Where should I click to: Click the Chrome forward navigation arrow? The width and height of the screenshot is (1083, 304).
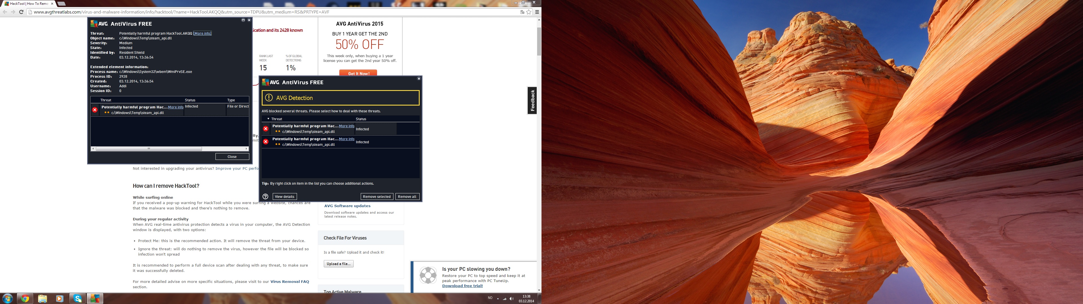[13, 12]
